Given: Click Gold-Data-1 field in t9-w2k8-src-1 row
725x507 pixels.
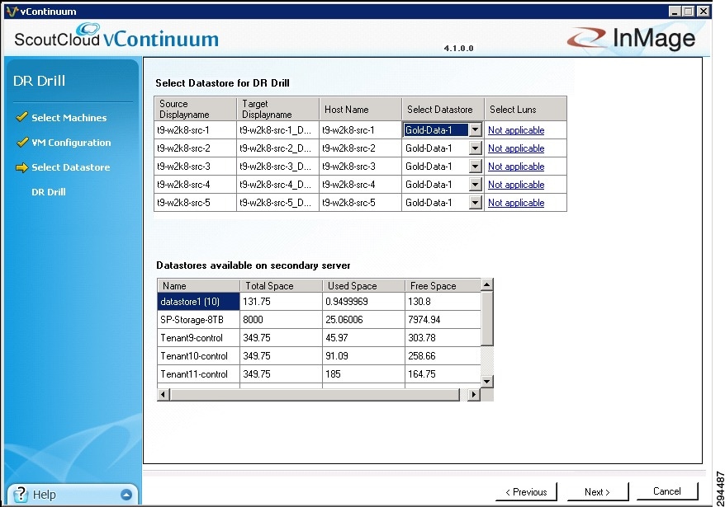Looking at the screenshot, I should pyautogui.click(x=436, y=129).
